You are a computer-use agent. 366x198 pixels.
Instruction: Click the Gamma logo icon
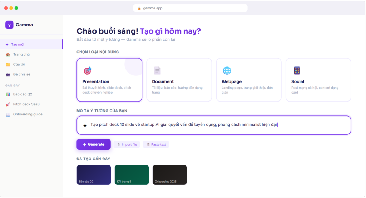click(9, 25)
